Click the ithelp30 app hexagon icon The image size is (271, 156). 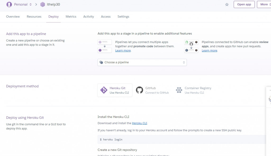[43, 4]
